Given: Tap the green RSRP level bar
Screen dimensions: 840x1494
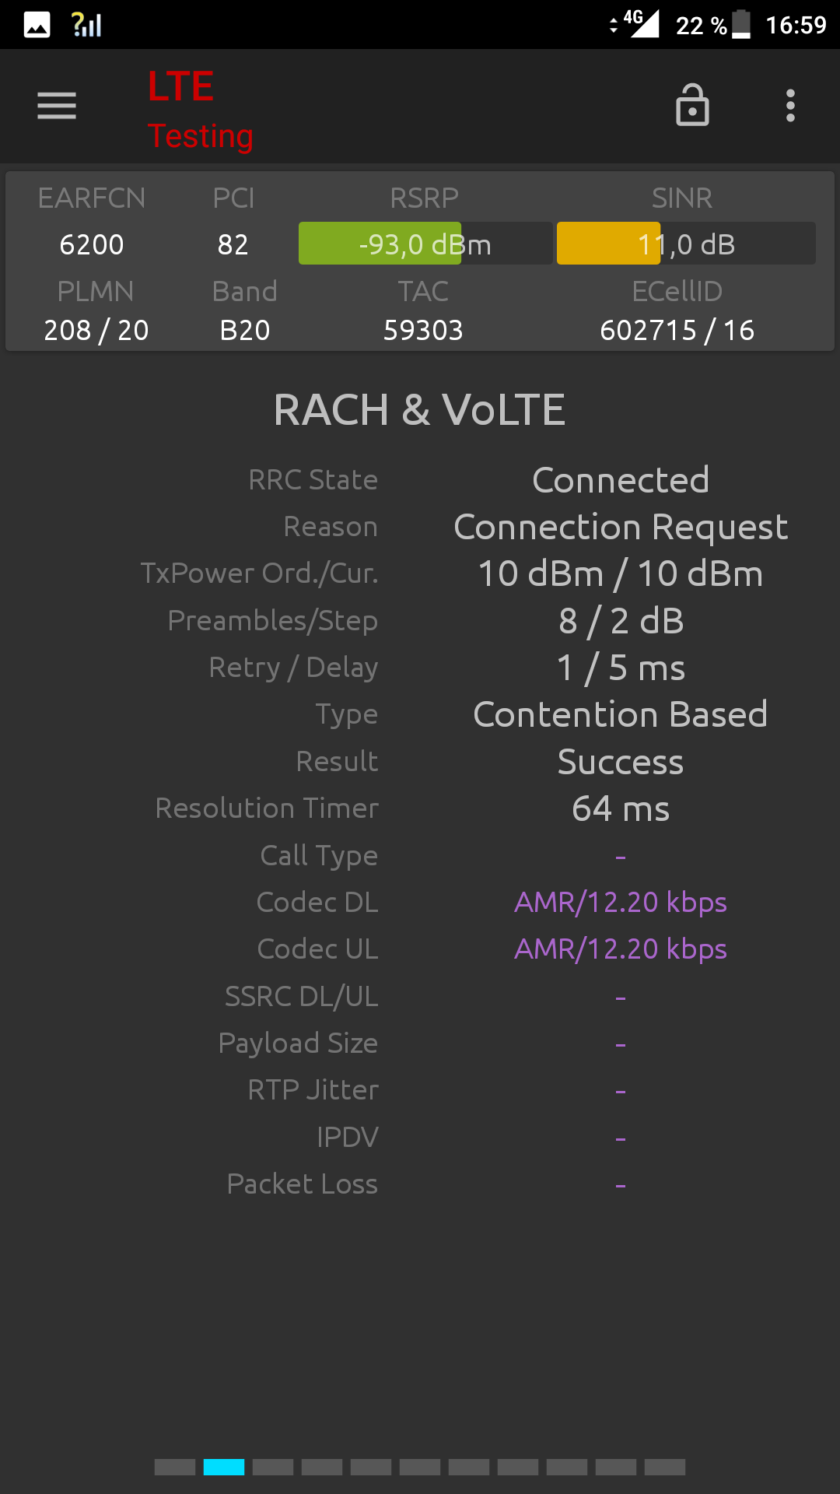Looking at the screenshot, I should coord(380,244).
